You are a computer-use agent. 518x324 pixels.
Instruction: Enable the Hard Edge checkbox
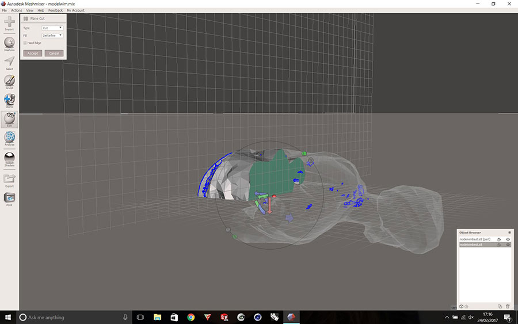[x=25, y=43]
